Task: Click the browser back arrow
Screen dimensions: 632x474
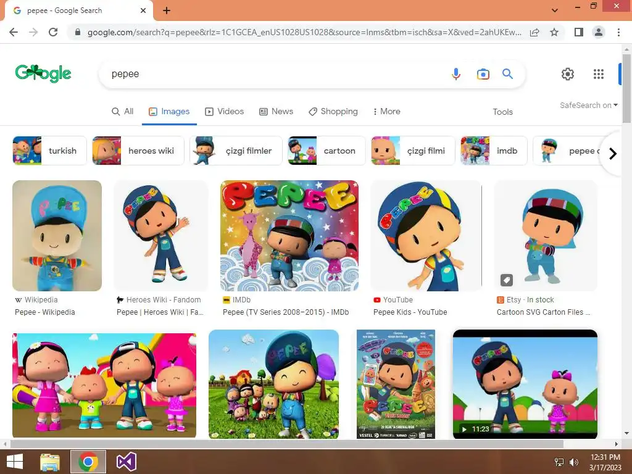Action: coord(14,32)
